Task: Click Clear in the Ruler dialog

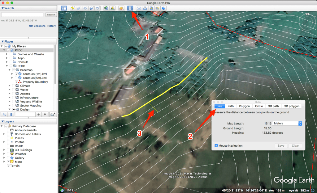Action: (x=295, y=146)
